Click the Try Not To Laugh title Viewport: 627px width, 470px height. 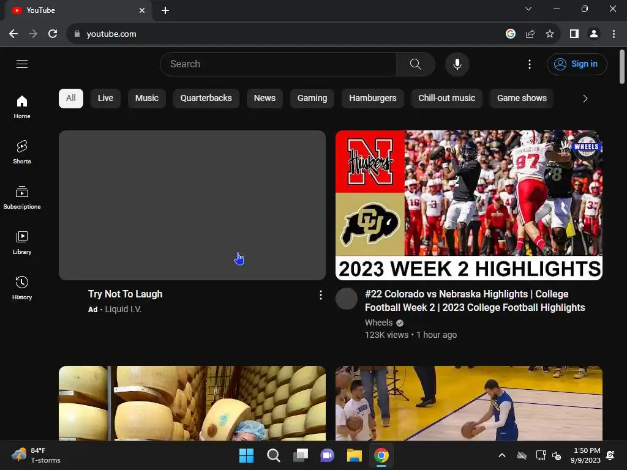click(125, 294)
